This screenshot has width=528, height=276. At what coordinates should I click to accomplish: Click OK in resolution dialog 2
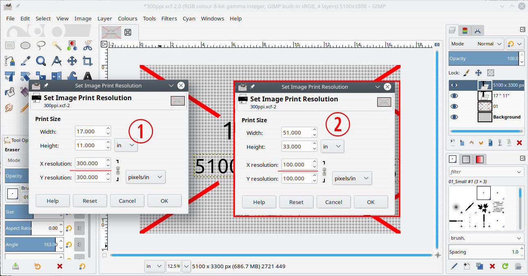click(371, 202)
